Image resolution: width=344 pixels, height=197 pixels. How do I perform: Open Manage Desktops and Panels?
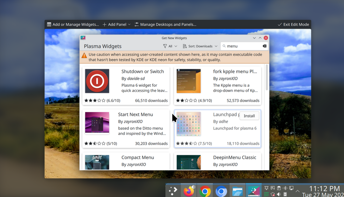165,24
